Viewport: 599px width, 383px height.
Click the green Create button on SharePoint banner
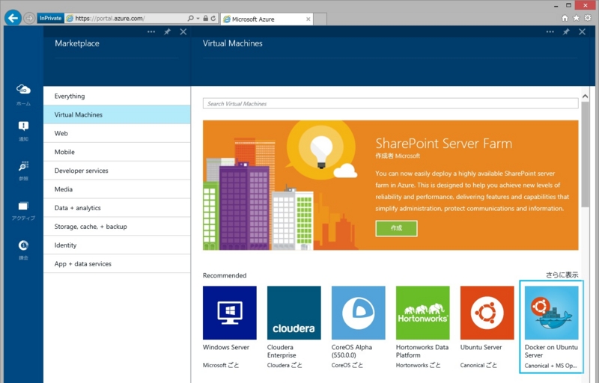396,228
